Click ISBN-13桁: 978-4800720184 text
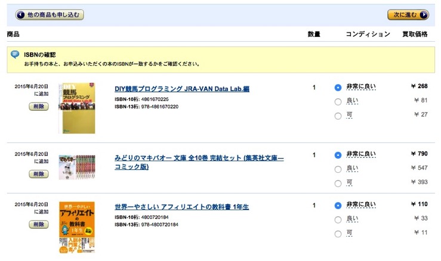Viewport: 441px width, 261px height. pyautogui.click(x=146, y=225)
